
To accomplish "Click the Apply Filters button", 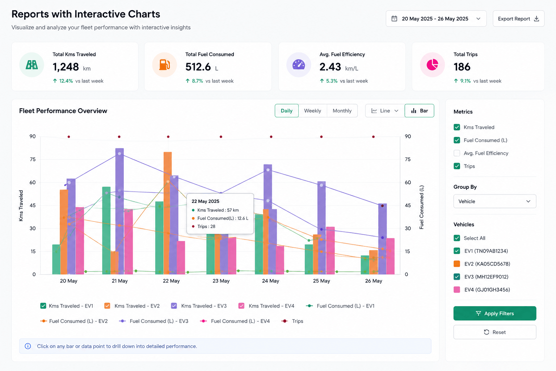I will pos(494,313).
